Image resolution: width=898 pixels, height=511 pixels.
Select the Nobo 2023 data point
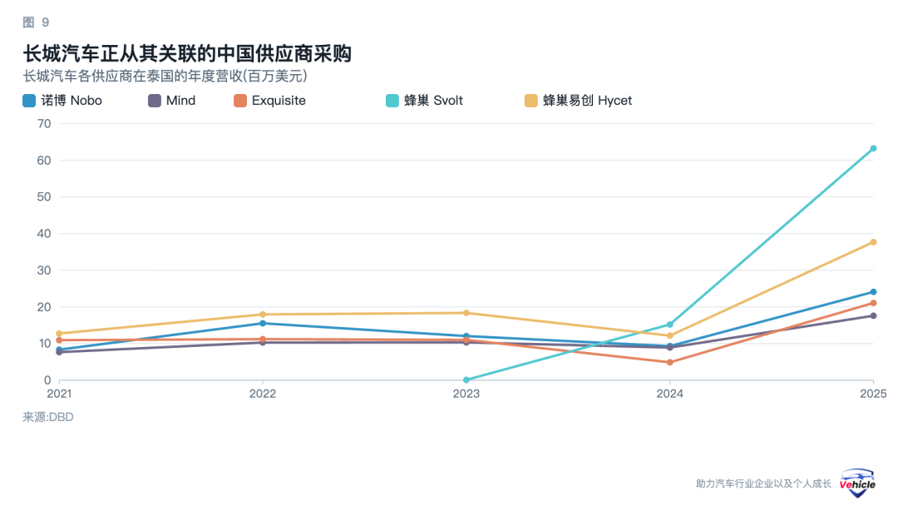coord(466,336)
